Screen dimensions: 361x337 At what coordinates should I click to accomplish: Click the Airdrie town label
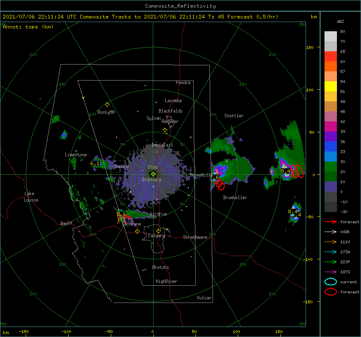click(x=158, y=214)
